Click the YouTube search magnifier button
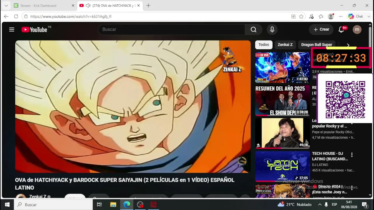Image resolution: width=374 pixels, height=210 pixels. click(254, 29)
